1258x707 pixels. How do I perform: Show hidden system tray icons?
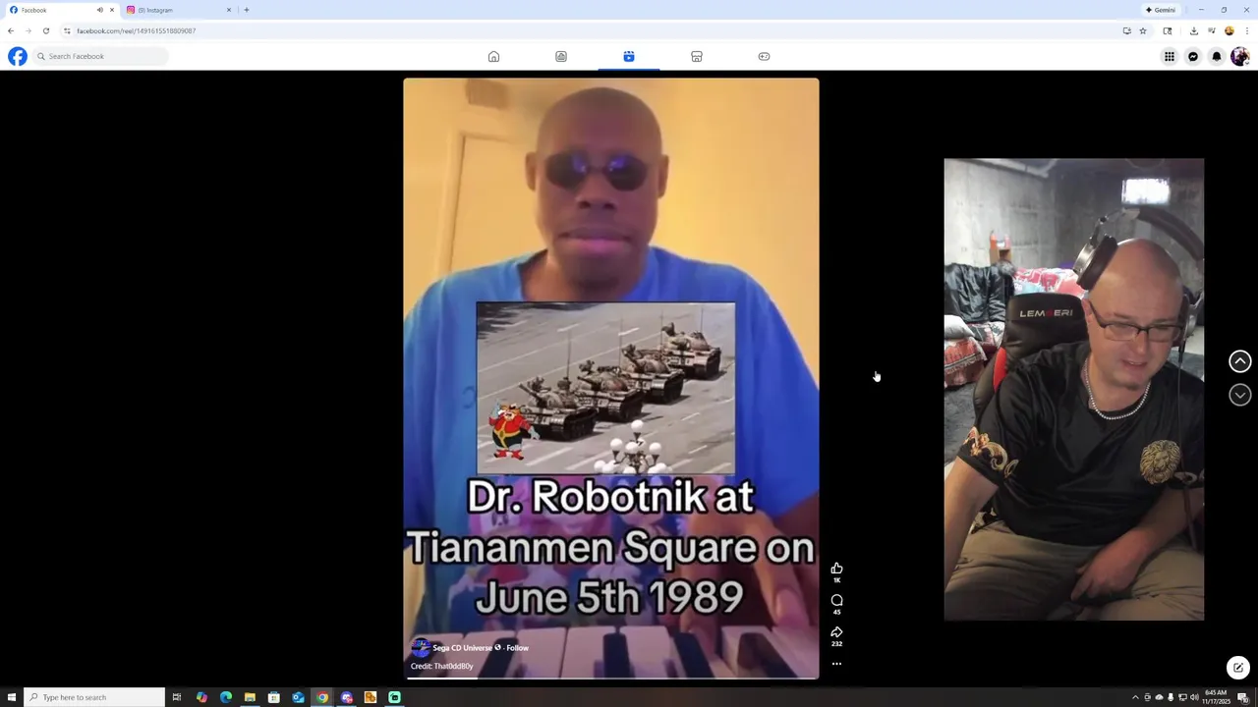pos(1135,697)
